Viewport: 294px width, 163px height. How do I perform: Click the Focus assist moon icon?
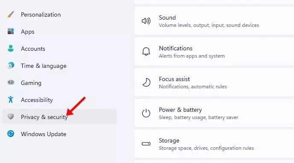[x=146, y=82]
